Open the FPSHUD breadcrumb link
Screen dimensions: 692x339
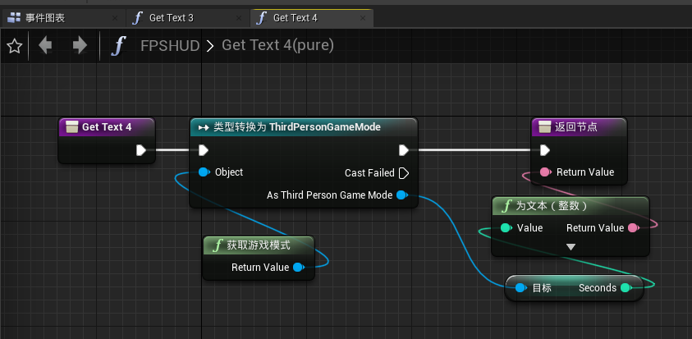point(170,45)
